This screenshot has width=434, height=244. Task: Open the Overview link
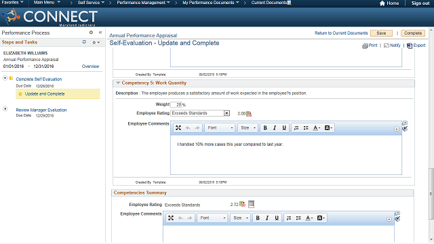pyautogui.click(x=90, y=66)
